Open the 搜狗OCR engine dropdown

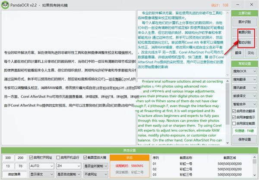coord(245,71)
